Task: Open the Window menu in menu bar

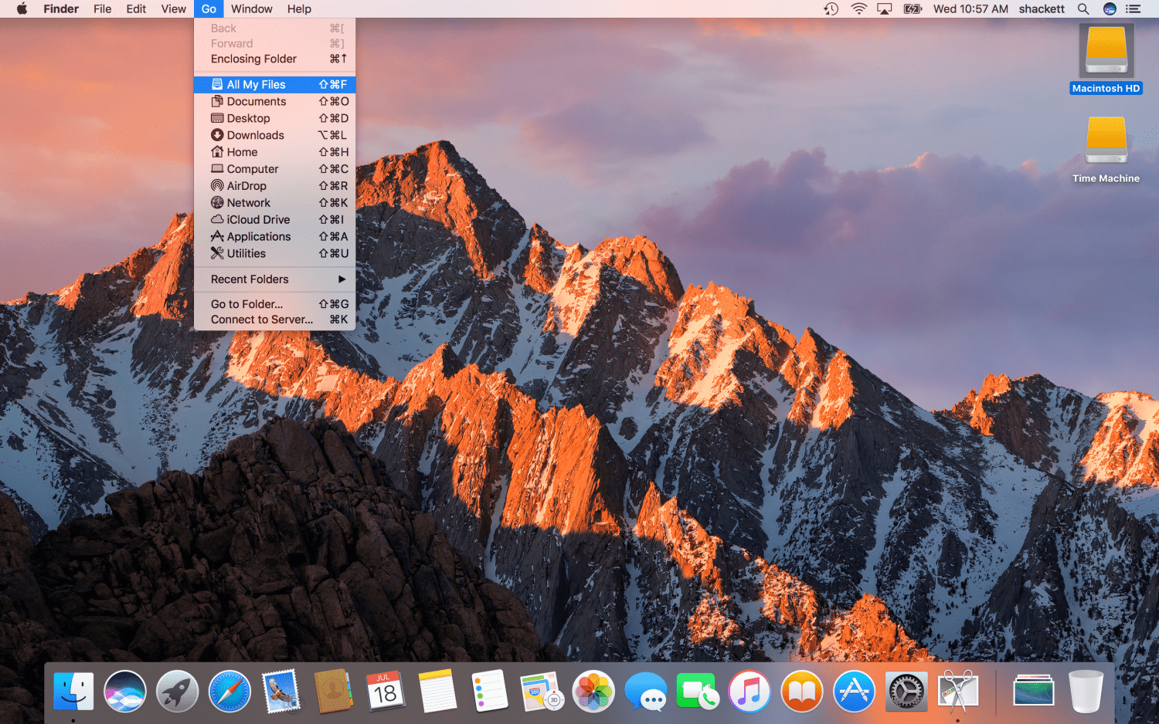Action: (x=251, y=9)
